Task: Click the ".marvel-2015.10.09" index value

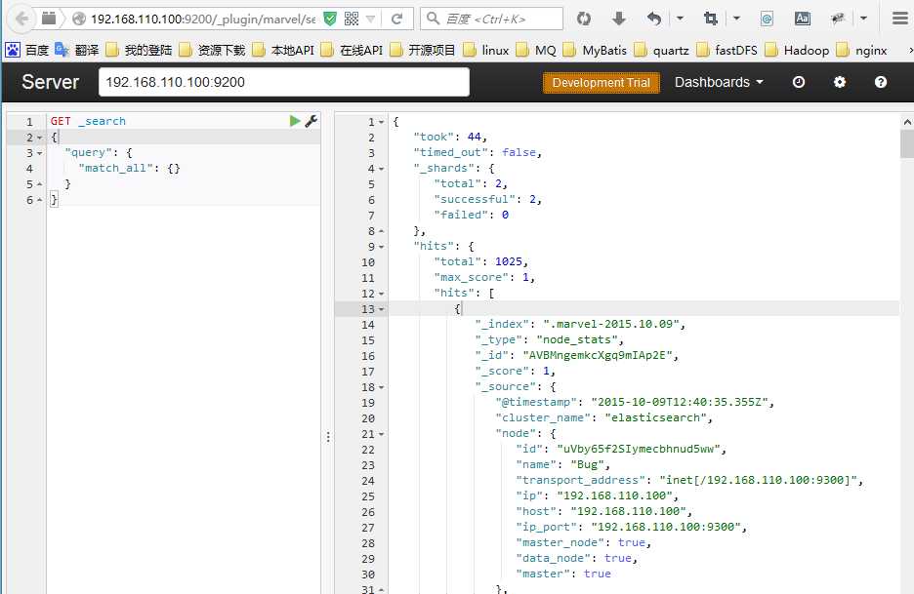Action: point(611,325)
